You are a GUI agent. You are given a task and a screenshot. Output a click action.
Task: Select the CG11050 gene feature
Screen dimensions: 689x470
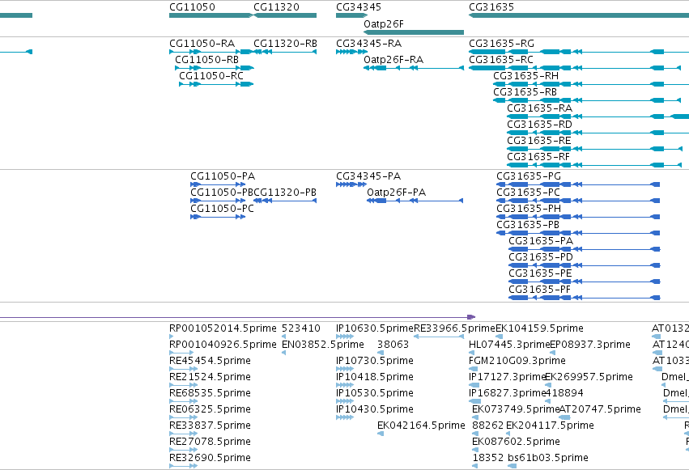click(x=211, y=15)
